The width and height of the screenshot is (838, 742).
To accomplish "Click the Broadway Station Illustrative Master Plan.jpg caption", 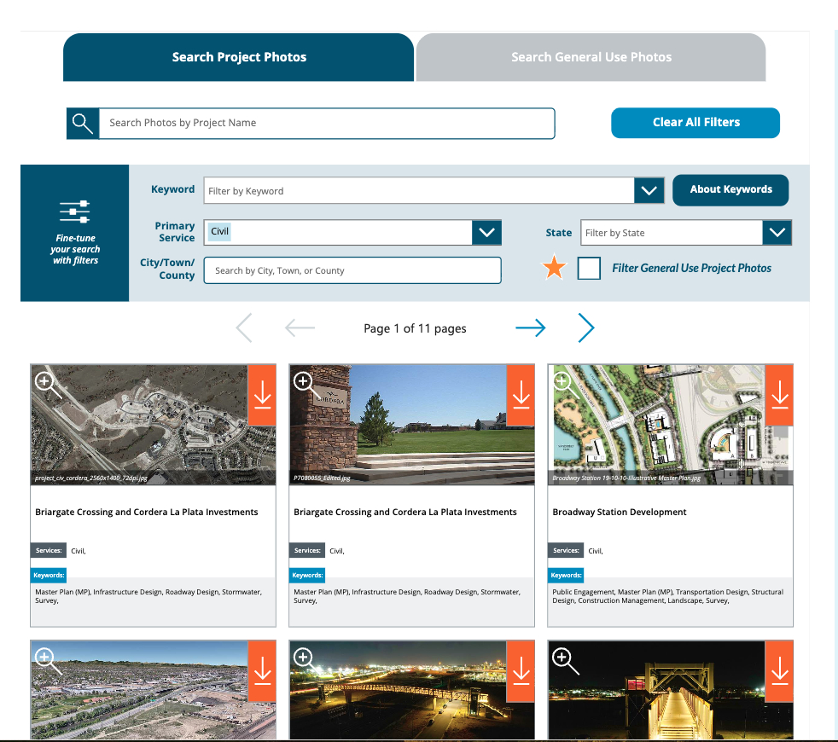I will tap(626, 478).
